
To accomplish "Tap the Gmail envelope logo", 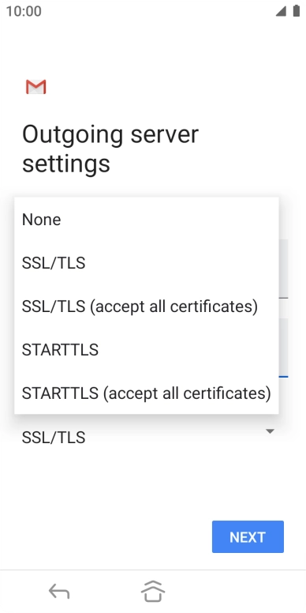I will coord(36,87).
